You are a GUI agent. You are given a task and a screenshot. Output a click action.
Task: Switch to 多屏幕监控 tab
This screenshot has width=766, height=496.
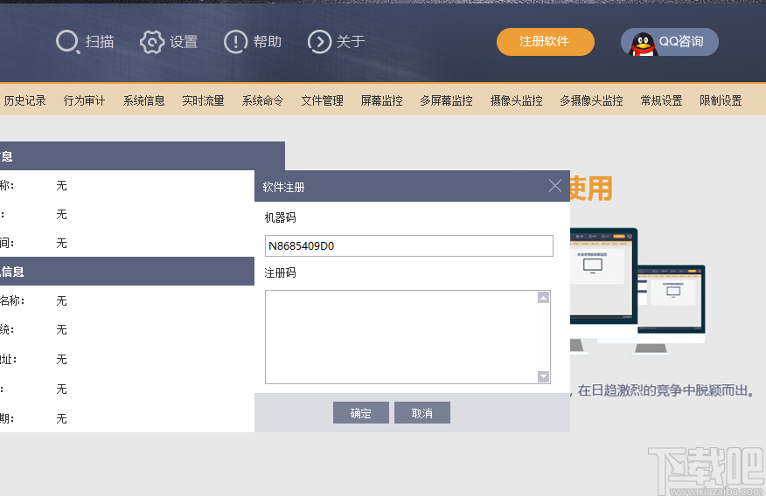[x=446, y=100]
